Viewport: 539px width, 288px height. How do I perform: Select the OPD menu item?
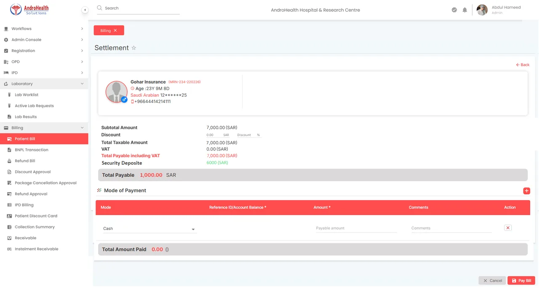tap(44, 62)
